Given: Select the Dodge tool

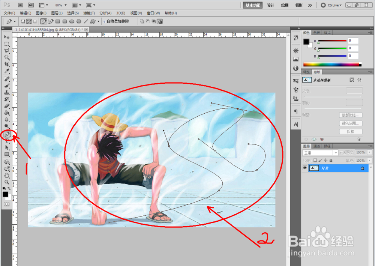Looking at the screenshot, I should coord(7,126).
